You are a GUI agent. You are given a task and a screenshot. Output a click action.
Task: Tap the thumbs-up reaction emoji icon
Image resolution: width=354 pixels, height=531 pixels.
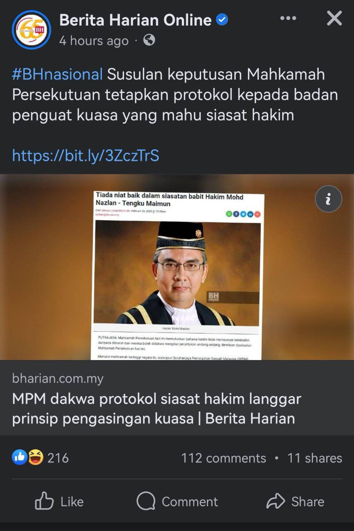pos(20,458)
